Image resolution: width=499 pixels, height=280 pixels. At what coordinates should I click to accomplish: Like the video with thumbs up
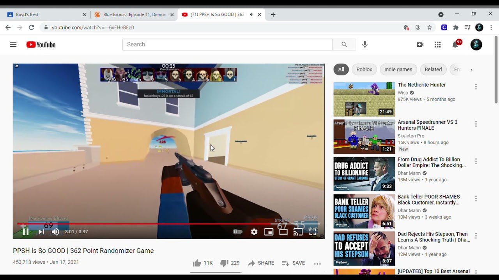coord(202,263)
